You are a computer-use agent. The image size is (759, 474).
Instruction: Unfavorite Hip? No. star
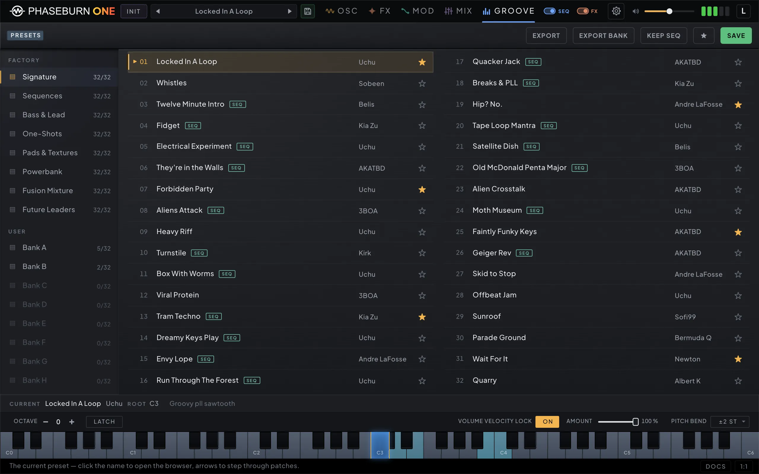[738, 105]
